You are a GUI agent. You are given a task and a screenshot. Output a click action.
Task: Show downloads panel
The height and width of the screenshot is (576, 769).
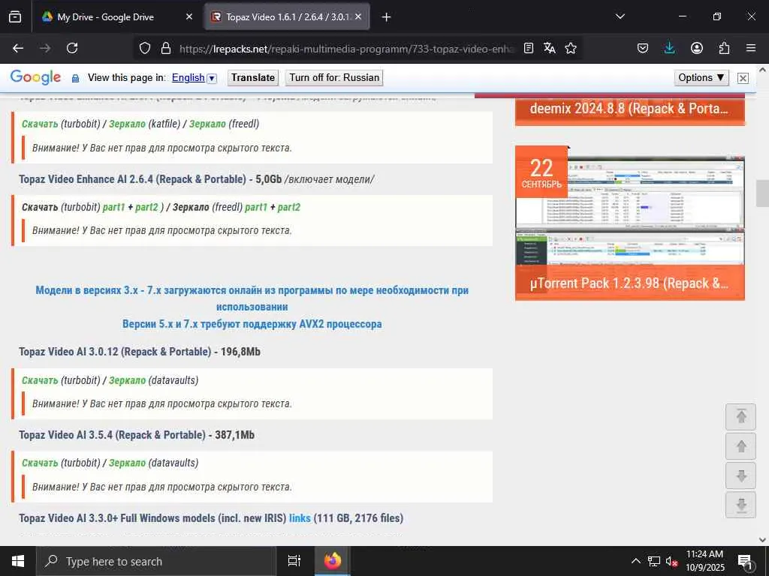669,48
